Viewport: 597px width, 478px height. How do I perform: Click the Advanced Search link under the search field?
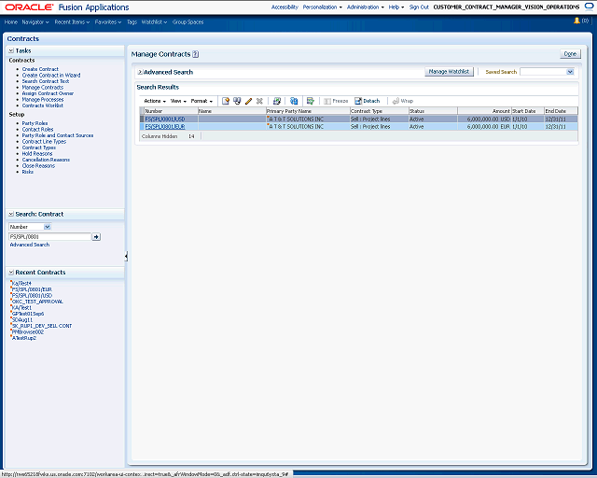(x=30, y=245)
